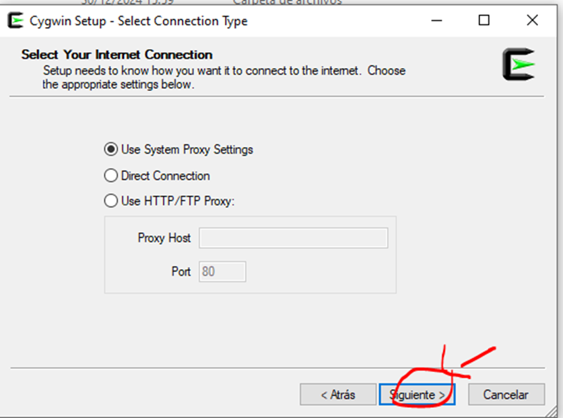Maximize the Cygwin Setup window

[484, 21]
